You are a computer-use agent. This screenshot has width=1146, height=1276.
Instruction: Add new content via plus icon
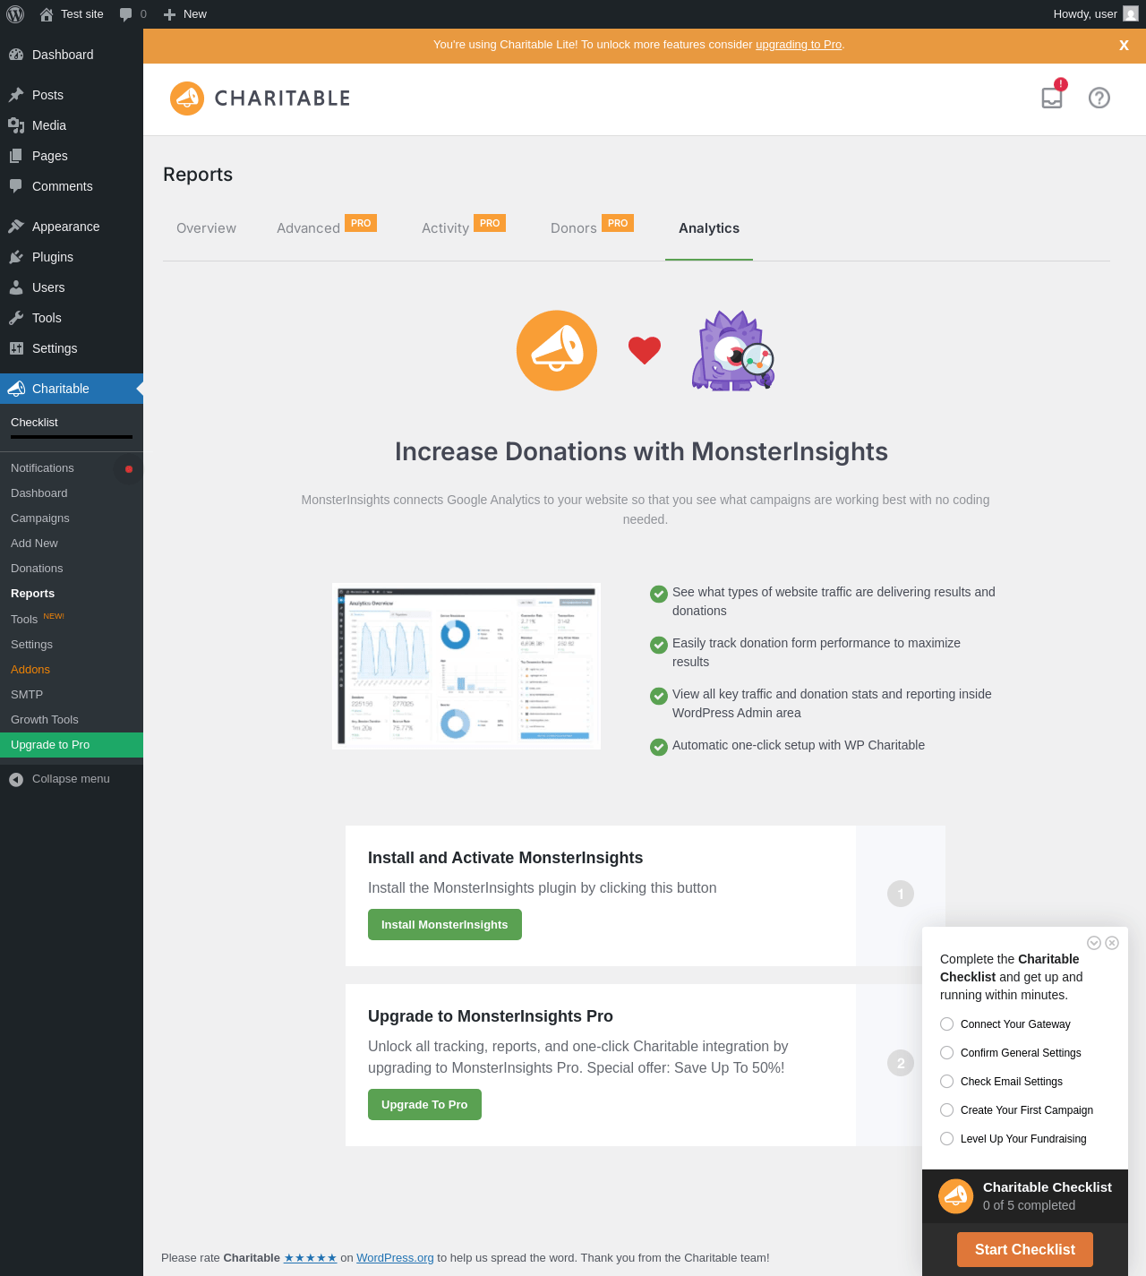169,14
